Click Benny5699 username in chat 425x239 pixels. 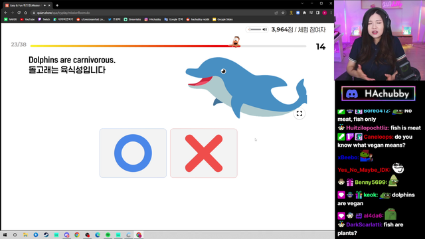click(371, 183)
